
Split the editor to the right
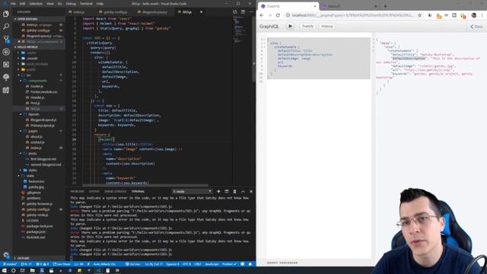[243, 12]
